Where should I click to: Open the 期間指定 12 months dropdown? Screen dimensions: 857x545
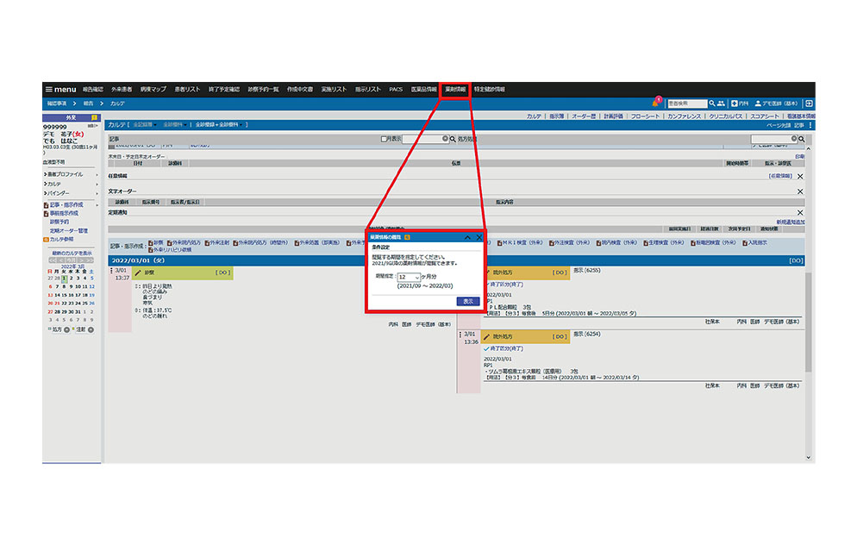[409, 277]
